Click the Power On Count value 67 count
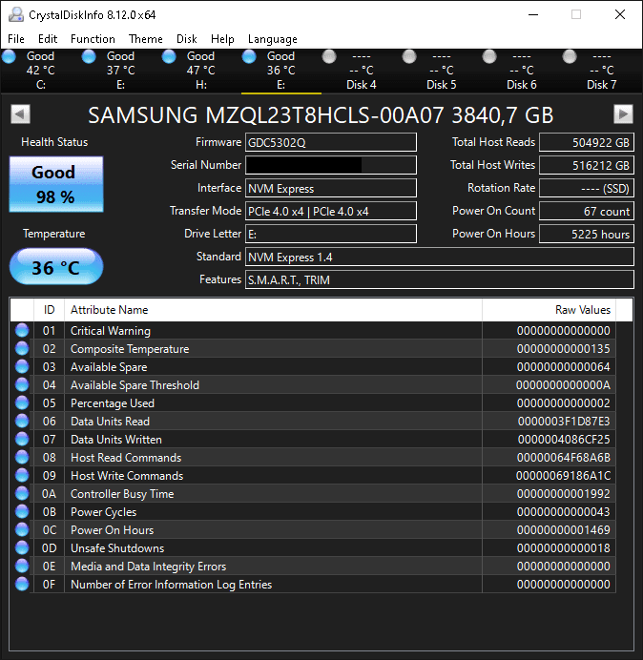This screenshot has height=660, width=643. click(587, 211)
